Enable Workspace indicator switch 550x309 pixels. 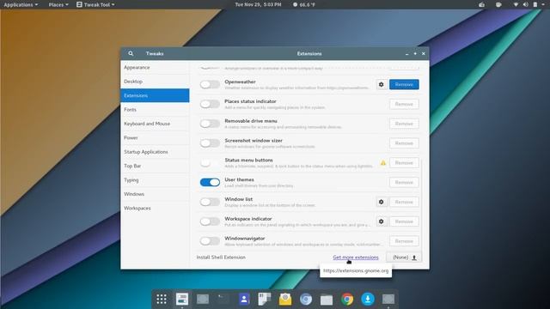210,221
